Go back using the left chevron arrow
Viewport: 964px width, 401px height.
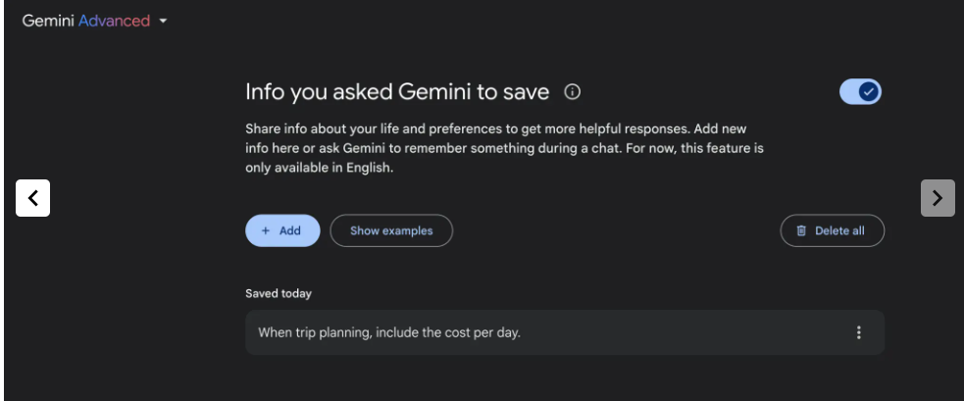tap(33, 198)
